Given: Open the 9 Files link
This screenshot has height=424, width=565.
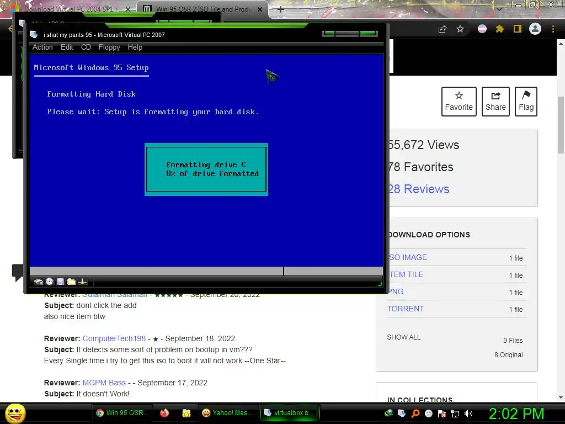Looking at the screenshot, I should [x=513, y=340].
